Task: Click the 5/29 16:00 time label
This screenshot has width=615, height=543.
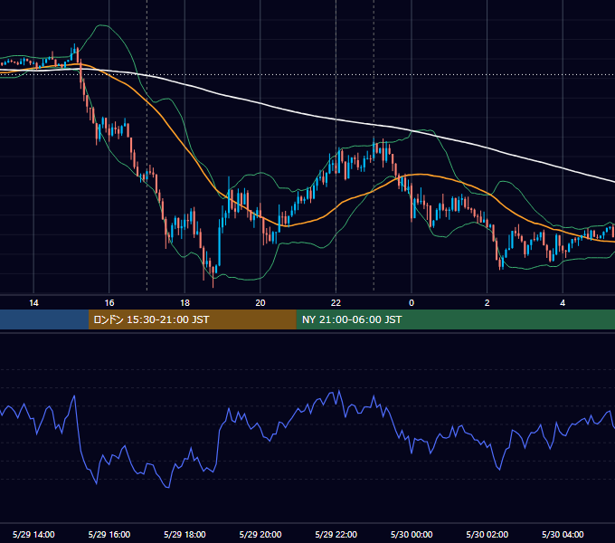Action: pyautogui.click(x=109, y=534)
